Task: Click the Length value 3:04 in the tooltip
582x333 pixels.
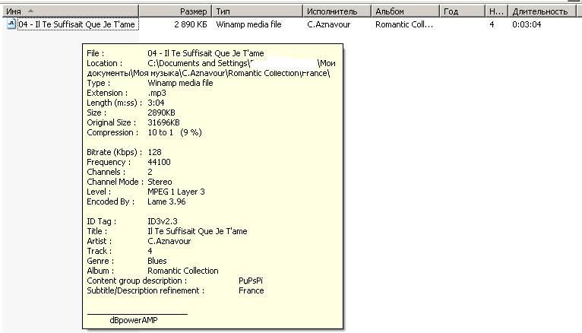Action: point(156,103)
